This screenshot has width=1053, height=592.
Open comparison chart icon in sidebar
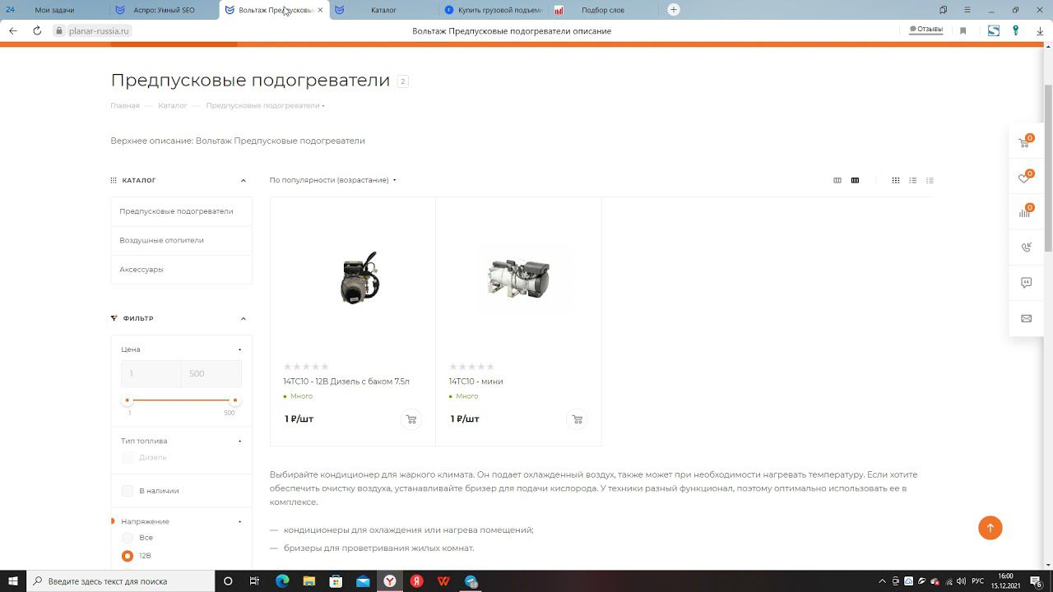pos(1025,212)
